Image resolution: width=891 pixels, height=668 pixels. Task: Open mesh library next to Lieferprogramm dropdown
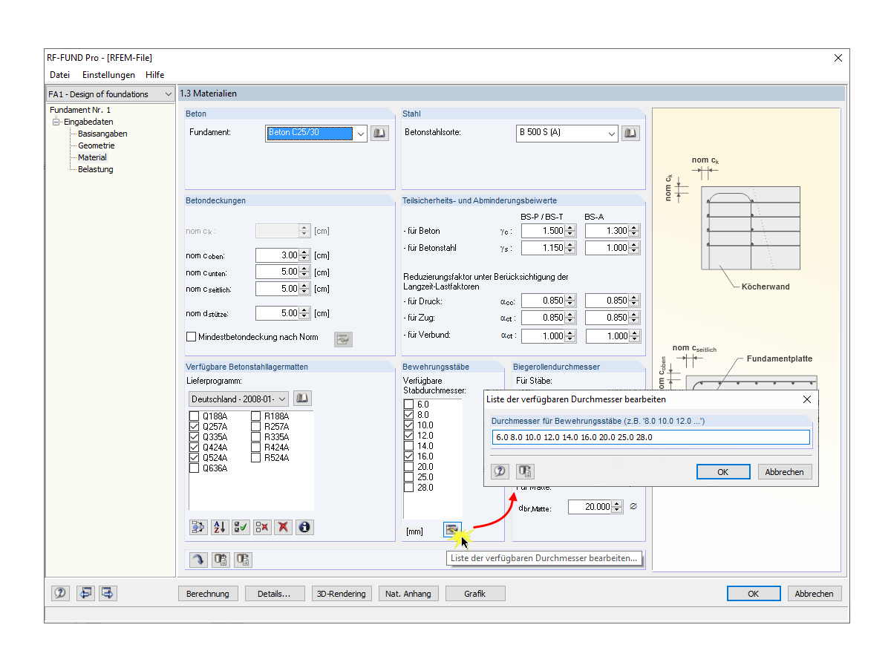point(302,399)
